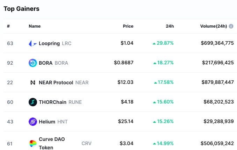Click the BORA coin logo icon
The image size is (237, 150).
[x=33, y=63]
